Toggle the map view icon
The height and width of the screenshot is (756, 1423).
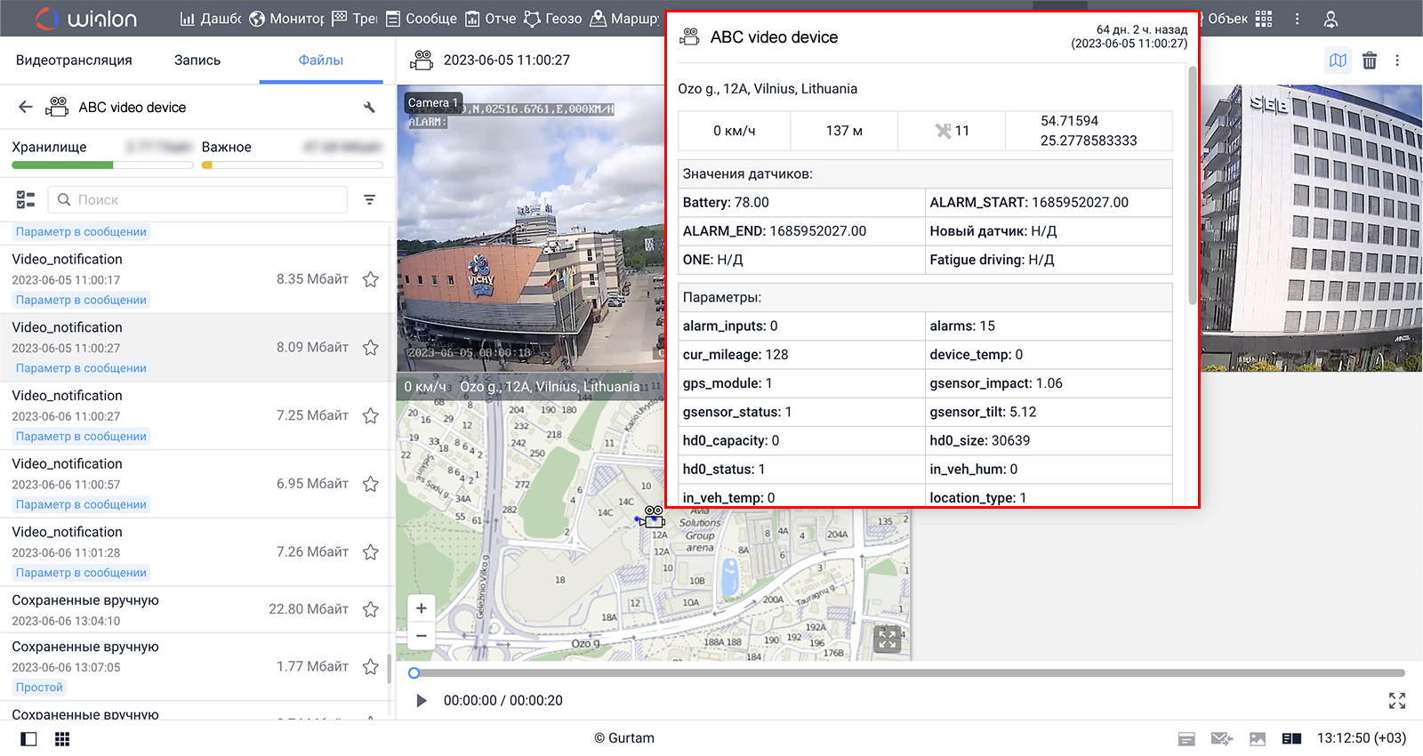coord(1338,60)
